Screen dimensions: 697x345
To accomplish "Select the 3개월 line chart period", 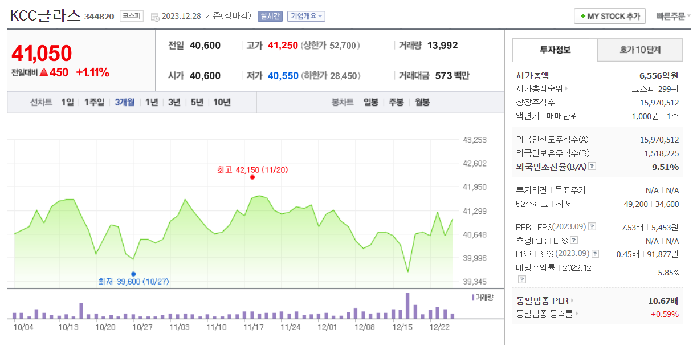I will coord(124,102).
